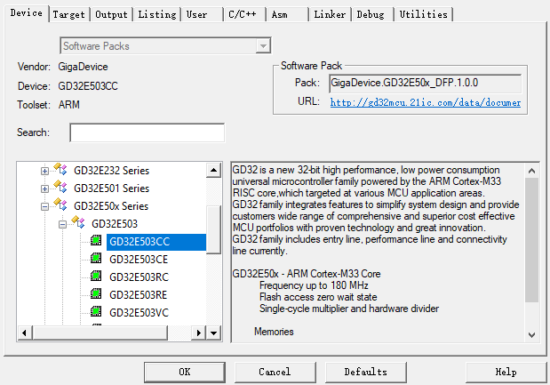
Task: Open the Software Packs dropdown
Action: tap(263, 46)
